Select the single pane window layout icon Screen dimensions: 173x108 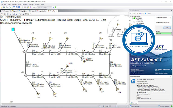(14, 7)
